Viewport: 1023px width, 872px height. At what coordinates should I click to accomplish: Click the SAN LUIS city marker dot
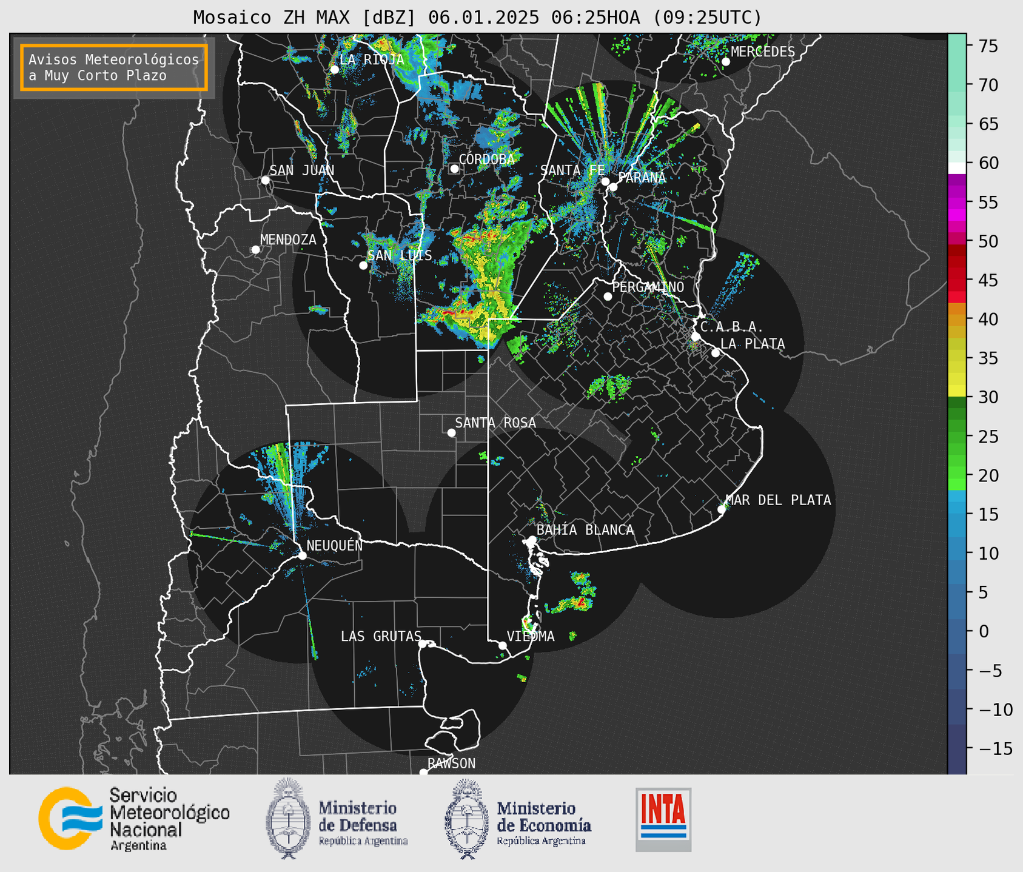pos(363,266)
